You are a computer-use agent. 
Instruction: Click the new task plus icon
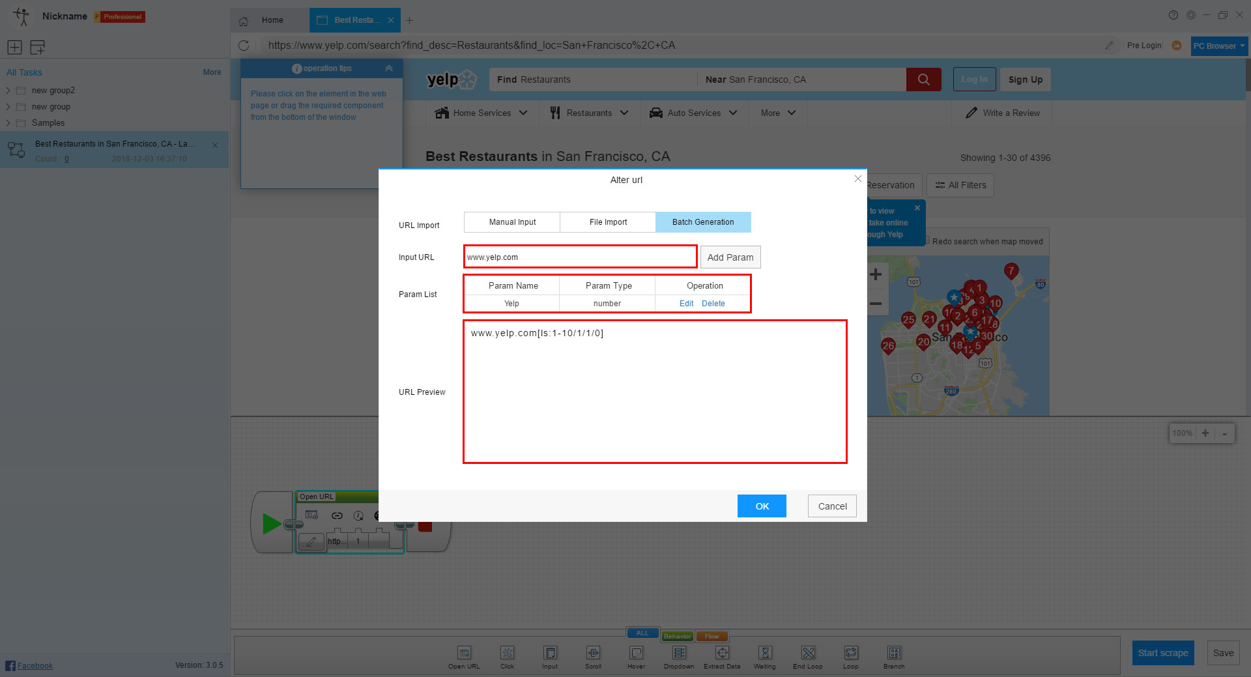coord(14,47)
